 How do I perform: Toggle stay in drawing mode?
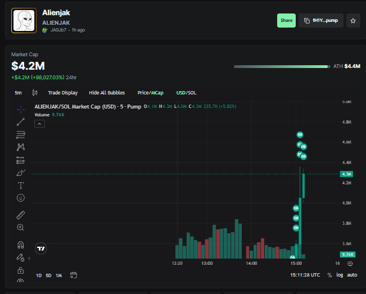click(21, 257)
